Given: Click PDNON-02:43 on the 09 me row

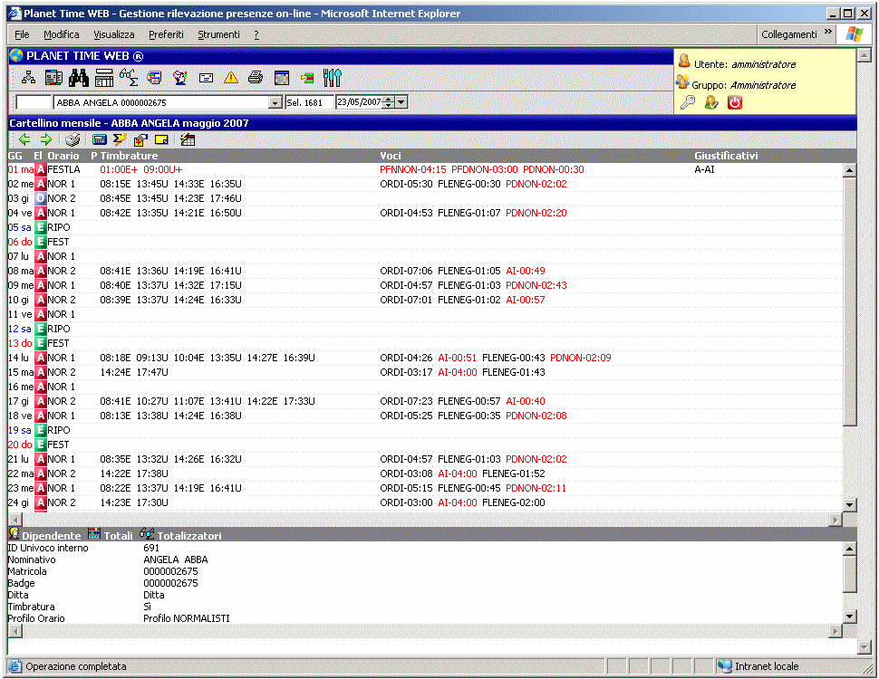Looking at the screenshot, I should tap(536, 285).
